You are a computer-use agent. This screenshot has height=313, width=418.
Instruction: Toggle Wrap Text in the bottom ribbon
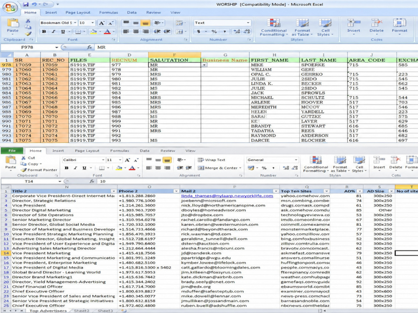coord(212,160)
